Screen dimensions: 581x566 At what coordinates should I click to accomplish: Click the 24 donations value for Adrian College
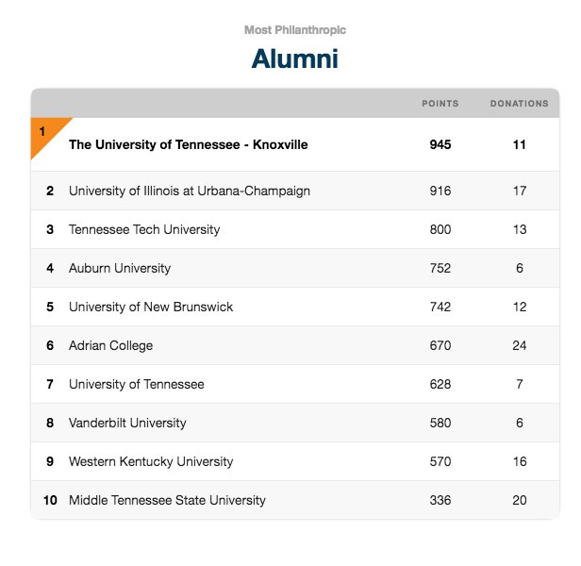(519, 345)
